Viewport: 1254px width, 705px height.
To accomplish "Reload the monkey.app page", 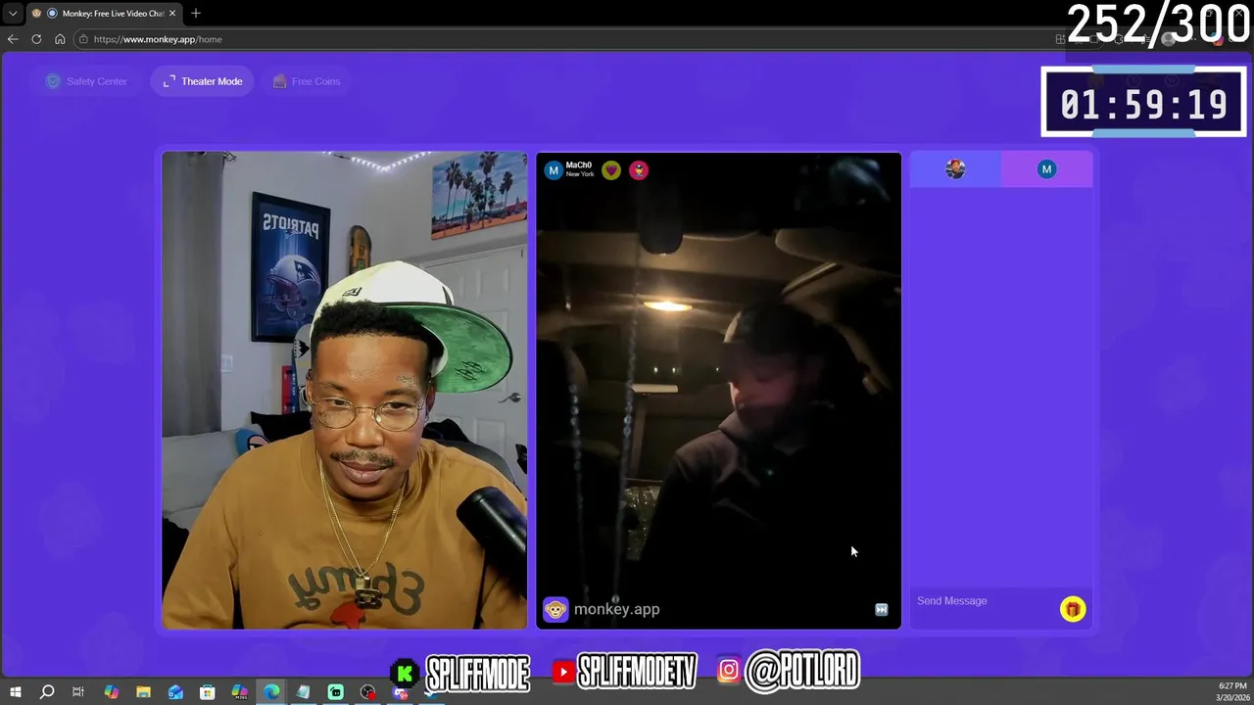I will click(36, 39).
